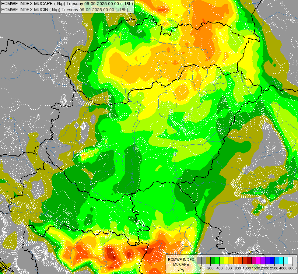This screenshot has height=274, width=298.
Task: Select the magenta legend swatch
Action: coord(258,260)
